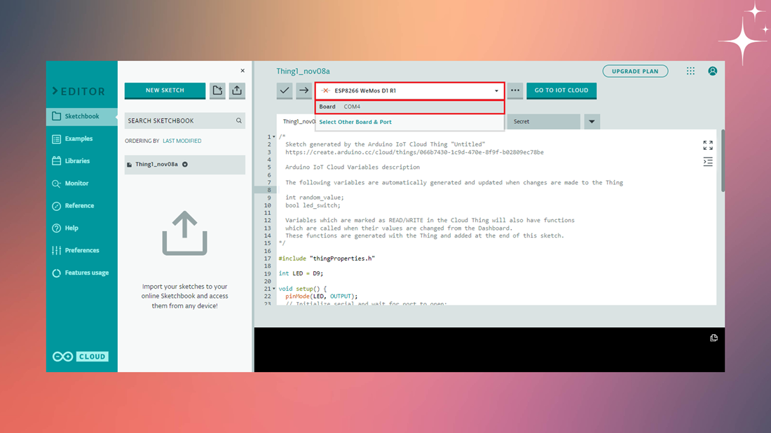Switch to the Thing1_nov08a file tab
771x433 pixels.
(x=297, y=121)
